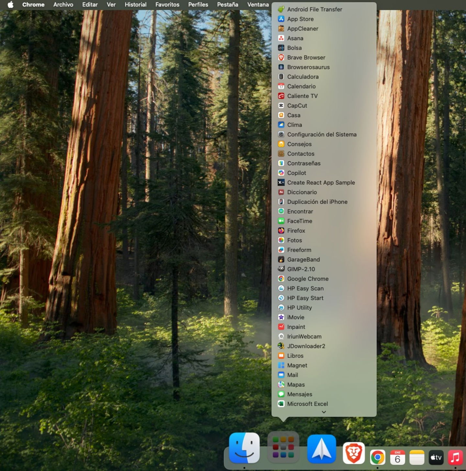Show more apps with the down chevron

pyautogui.click(x=324, y=412)
